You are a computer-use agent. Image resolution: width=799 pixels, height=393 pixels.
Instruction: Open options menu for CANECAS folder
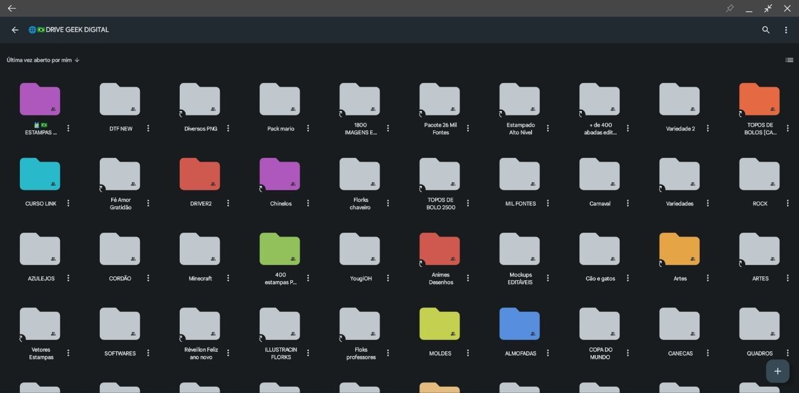point(707,353)
